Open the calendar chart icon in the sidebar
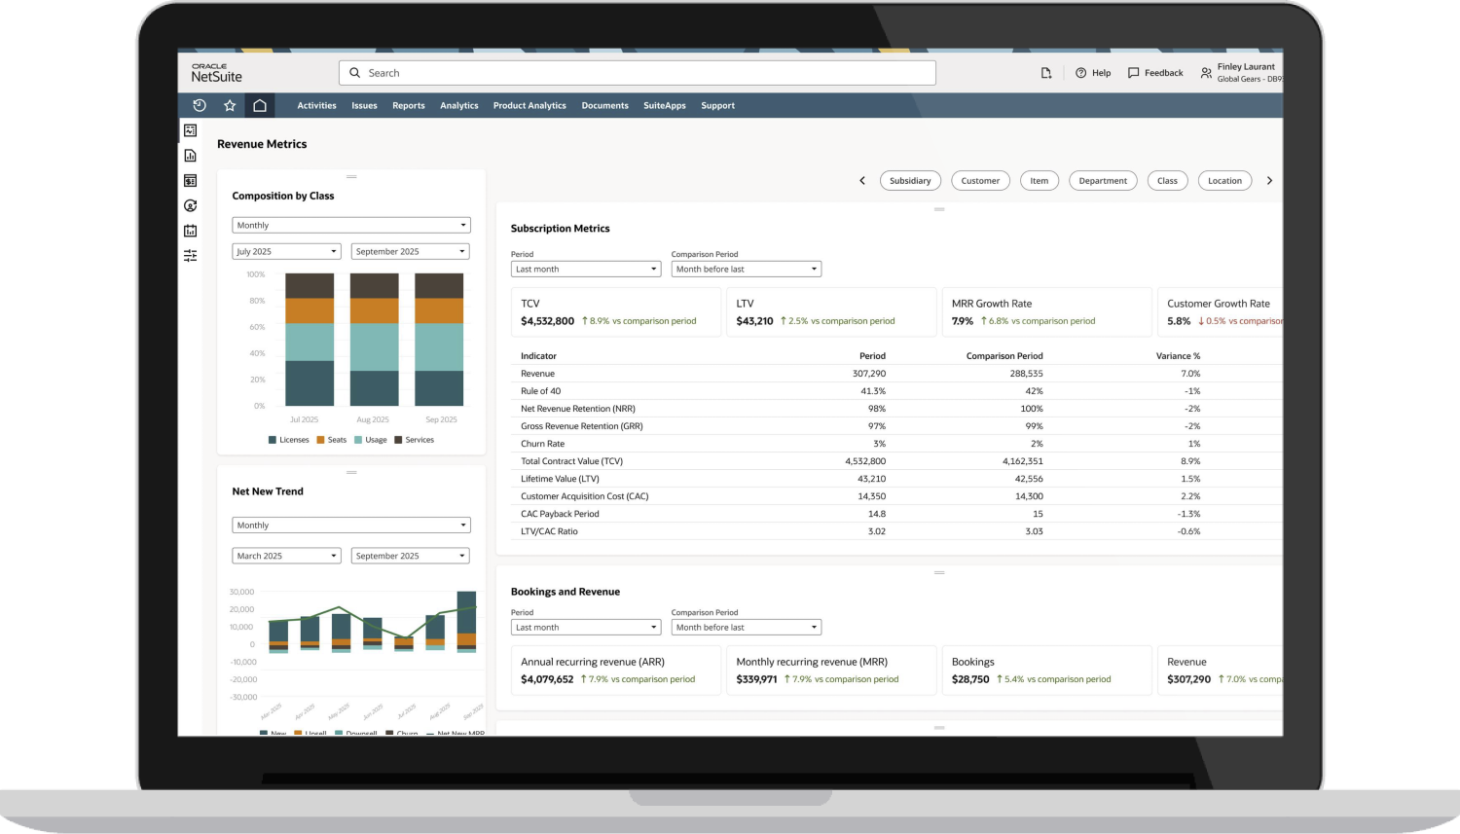This screenshot has height=834, width=1460. click(190, 231)
